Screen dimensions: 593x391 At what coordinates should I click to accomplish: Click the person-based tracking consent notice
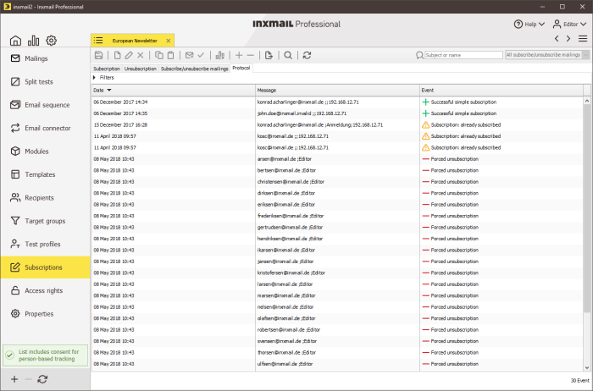point(46,355)
